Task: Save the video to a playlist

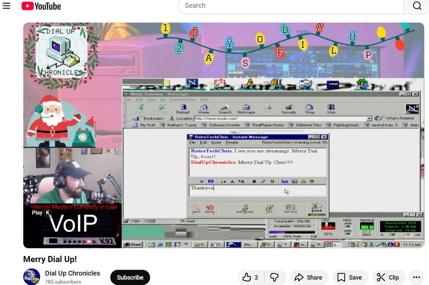Action: (x=350, y=277)
